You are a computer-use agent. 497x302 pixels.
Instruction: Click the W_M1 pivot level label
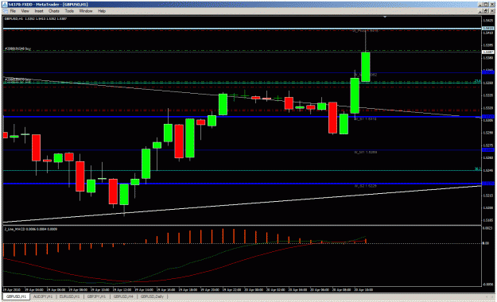tap(365, 152)
